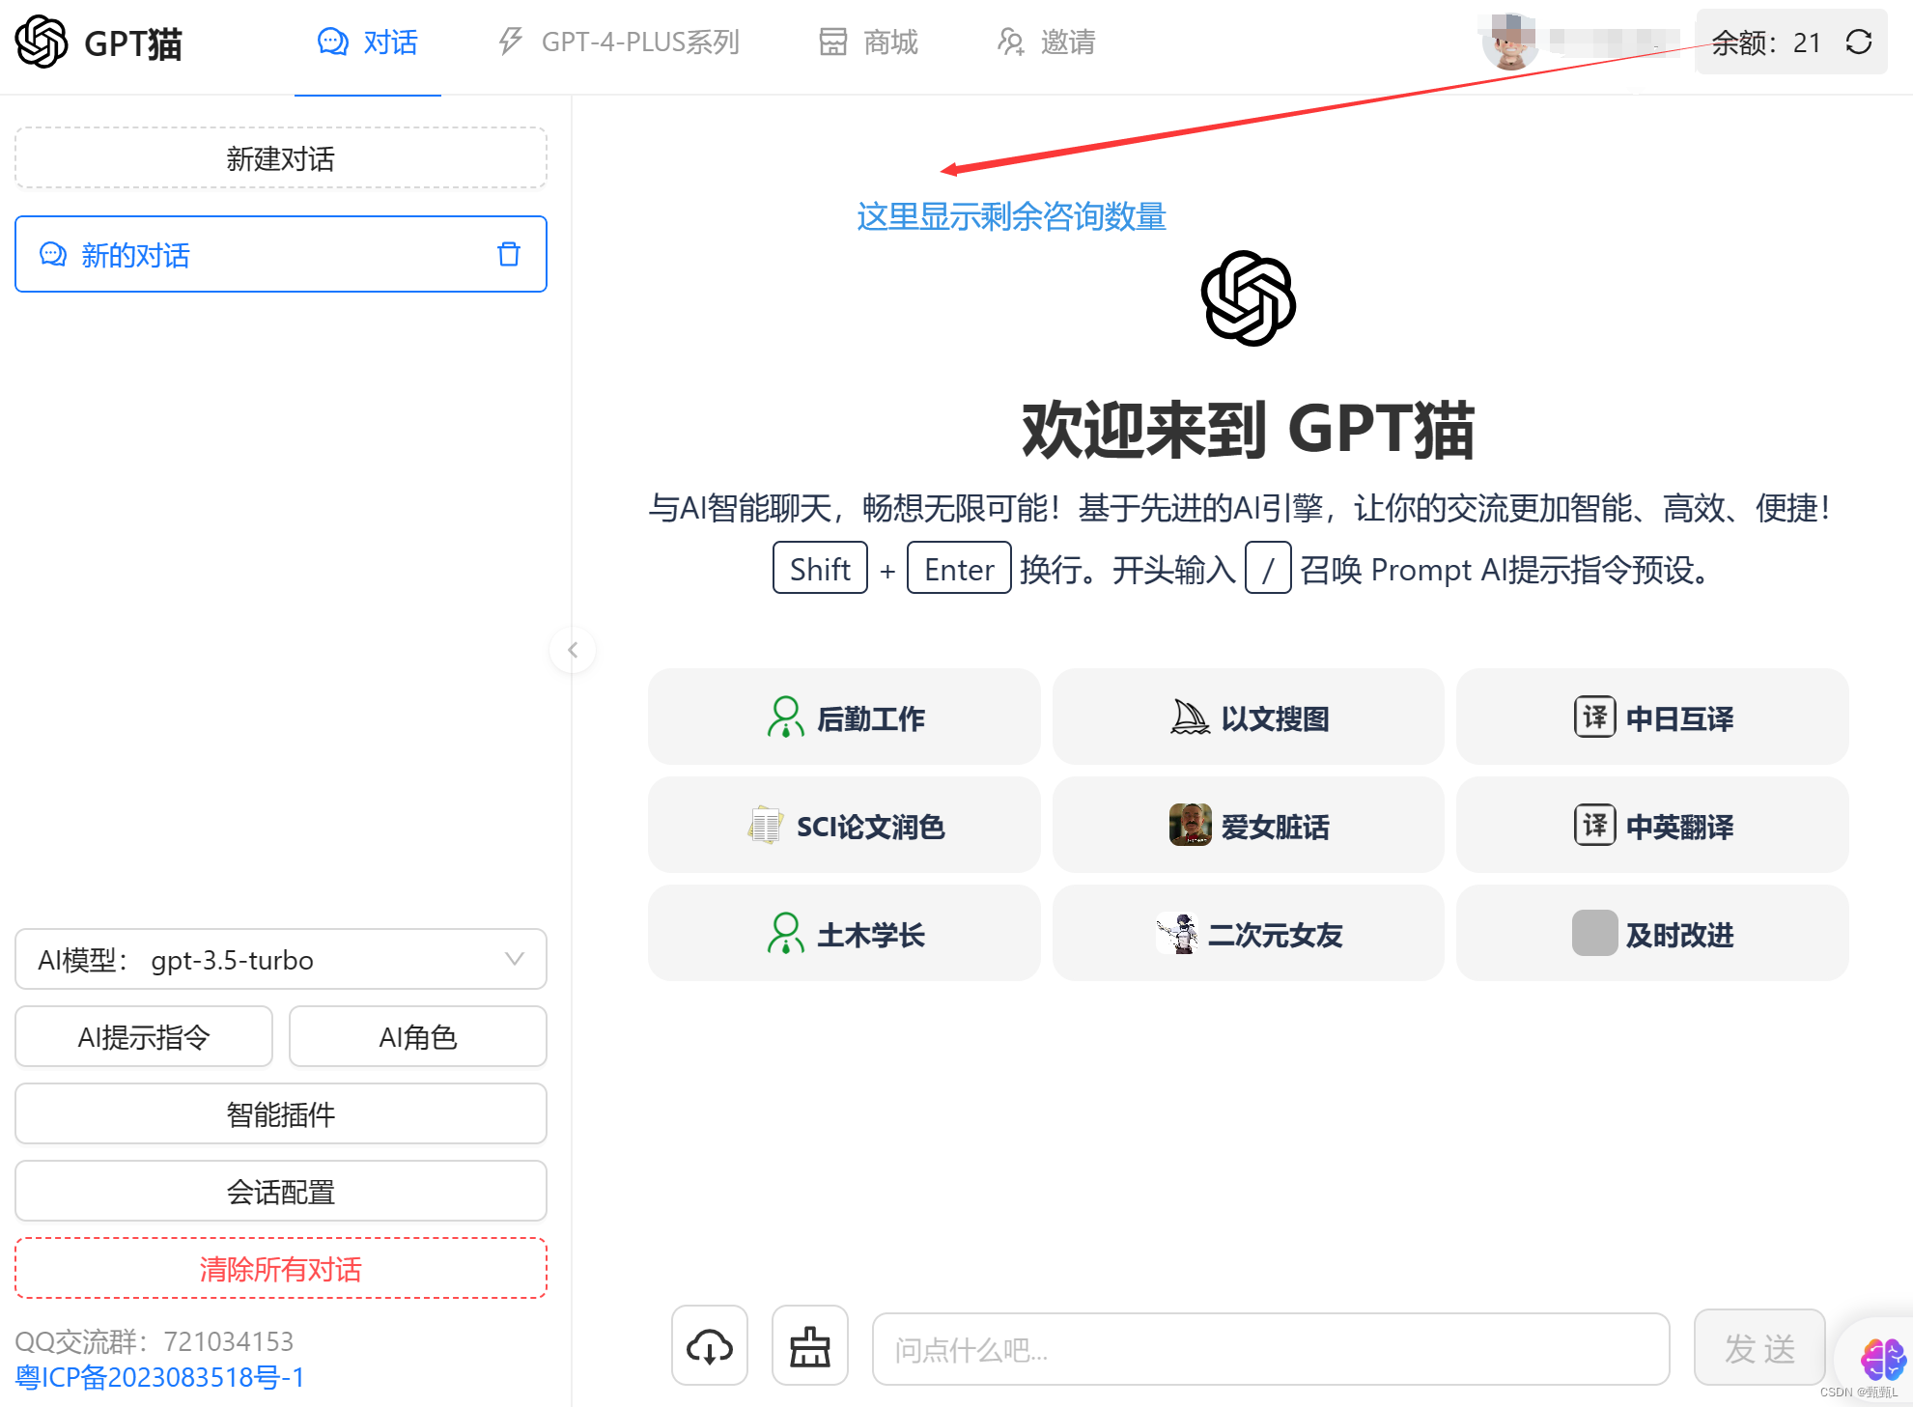
Task: Delete the 新的对话 conversation via trash icon
Action: tap(508, 254)
